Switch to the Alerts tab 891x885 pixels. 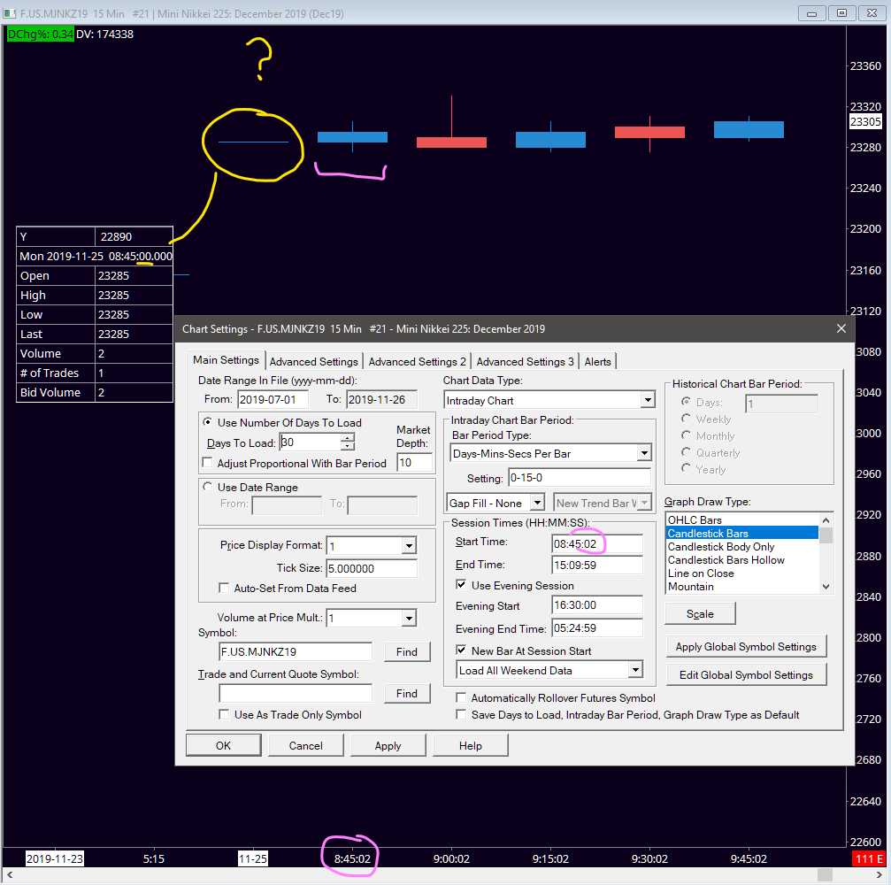[x=597, y=361]
